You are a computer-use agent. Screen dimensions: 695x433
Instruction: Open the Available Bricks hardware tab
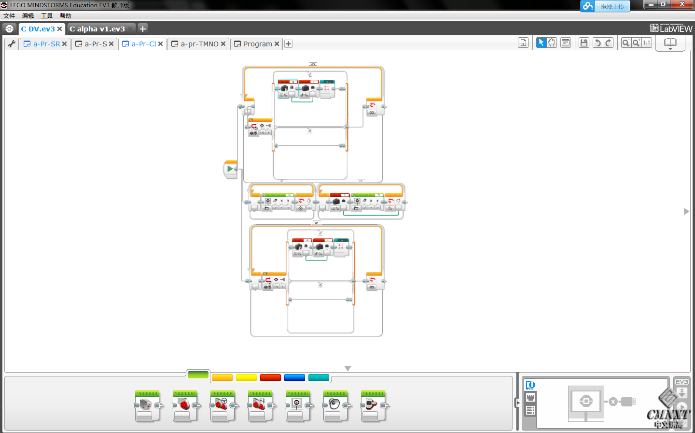tap(530, 410)
